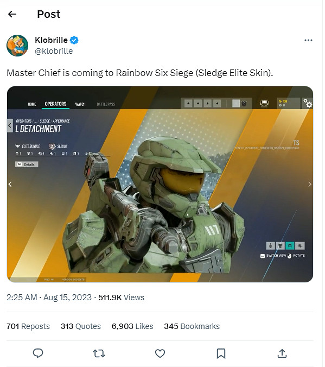The height and width of the screenshot is (367, 325).
Task: Click the right chevron on the image
Action: coord(310,184)
